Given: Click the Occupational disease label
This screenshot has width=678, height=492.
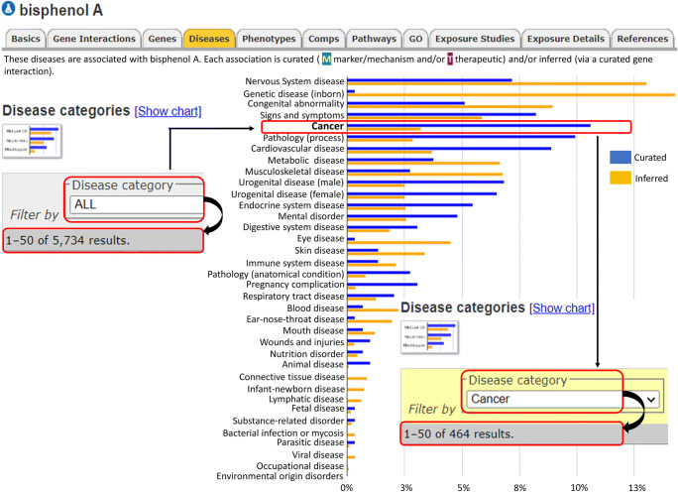Looking at the screenshot, I should (x=300, y=466).
